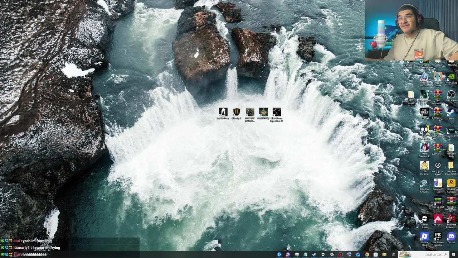The width and height of the screenshot is (458, 258).
Task: Open the Steam desktop shortcut
Action: point(451,114)
